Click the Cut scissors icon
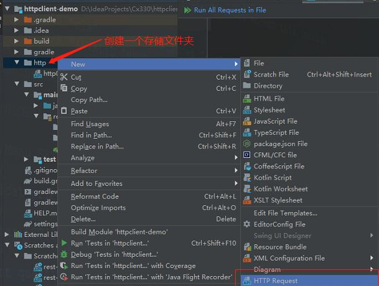Screen dimensions: 379x286 click(x=64, y=77)
